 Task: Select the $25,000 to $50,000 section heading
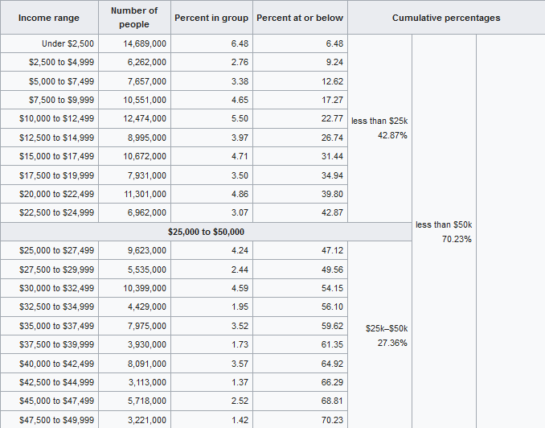point(206,232)
